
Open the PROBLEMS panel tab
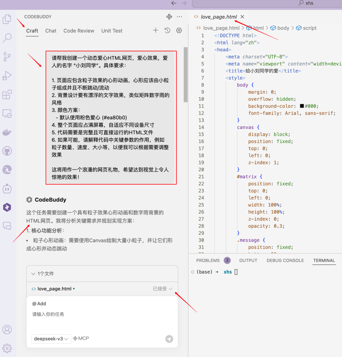pos(208,260)
